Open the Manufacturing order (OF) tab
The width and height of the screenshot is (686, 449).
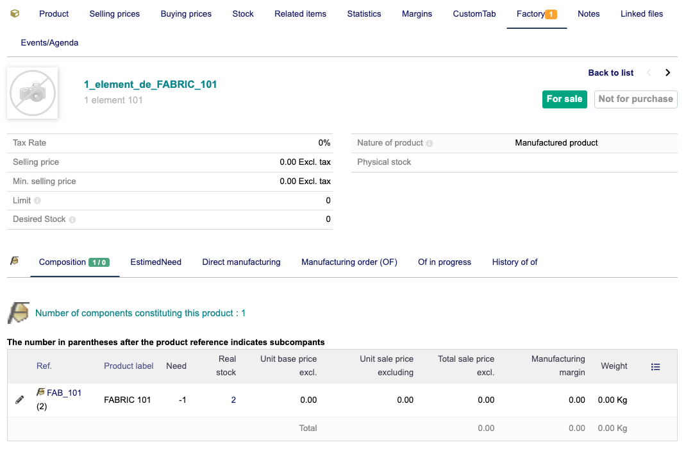pyautogui.click(x=349, y=262)
